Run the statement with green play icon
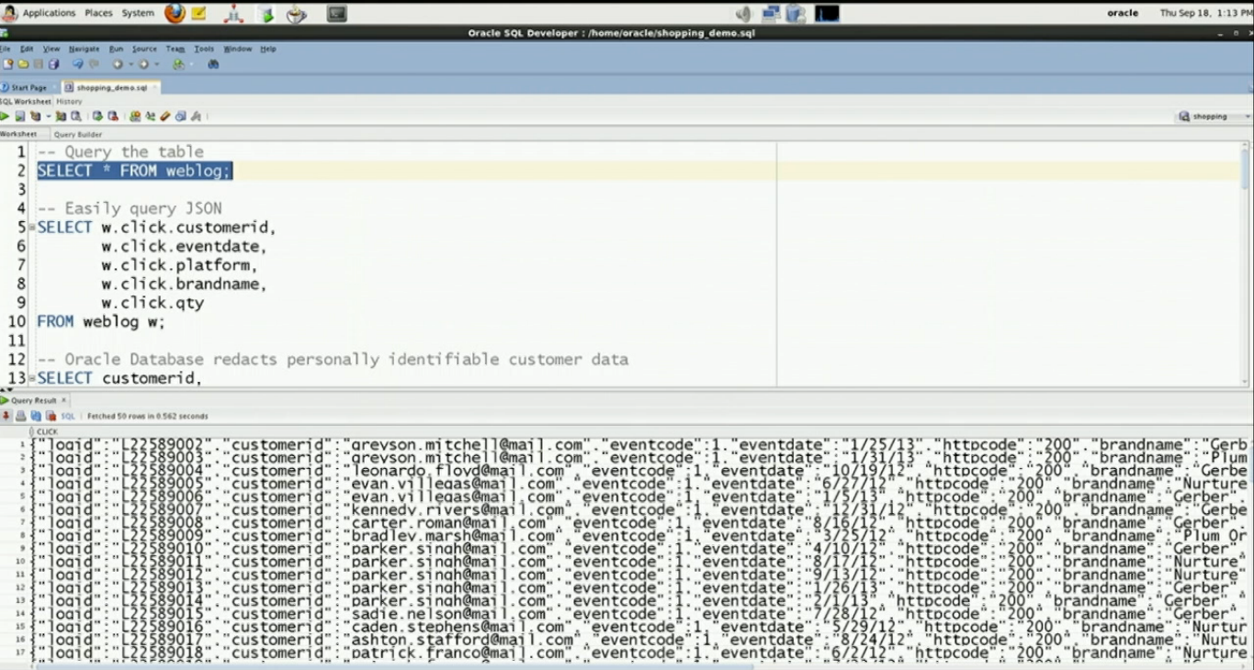Image resolution: width=1254 pixels, height=670 pixels. (4, 116)
